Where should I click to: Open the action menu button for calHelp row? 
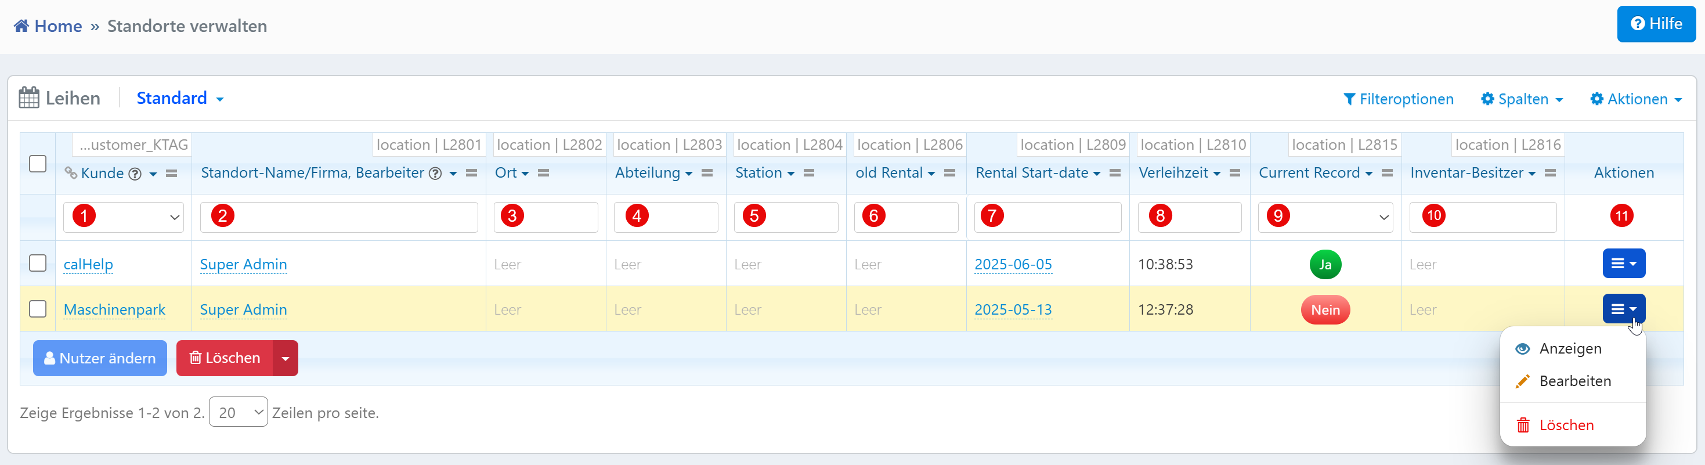click(x=1623, y=264)
